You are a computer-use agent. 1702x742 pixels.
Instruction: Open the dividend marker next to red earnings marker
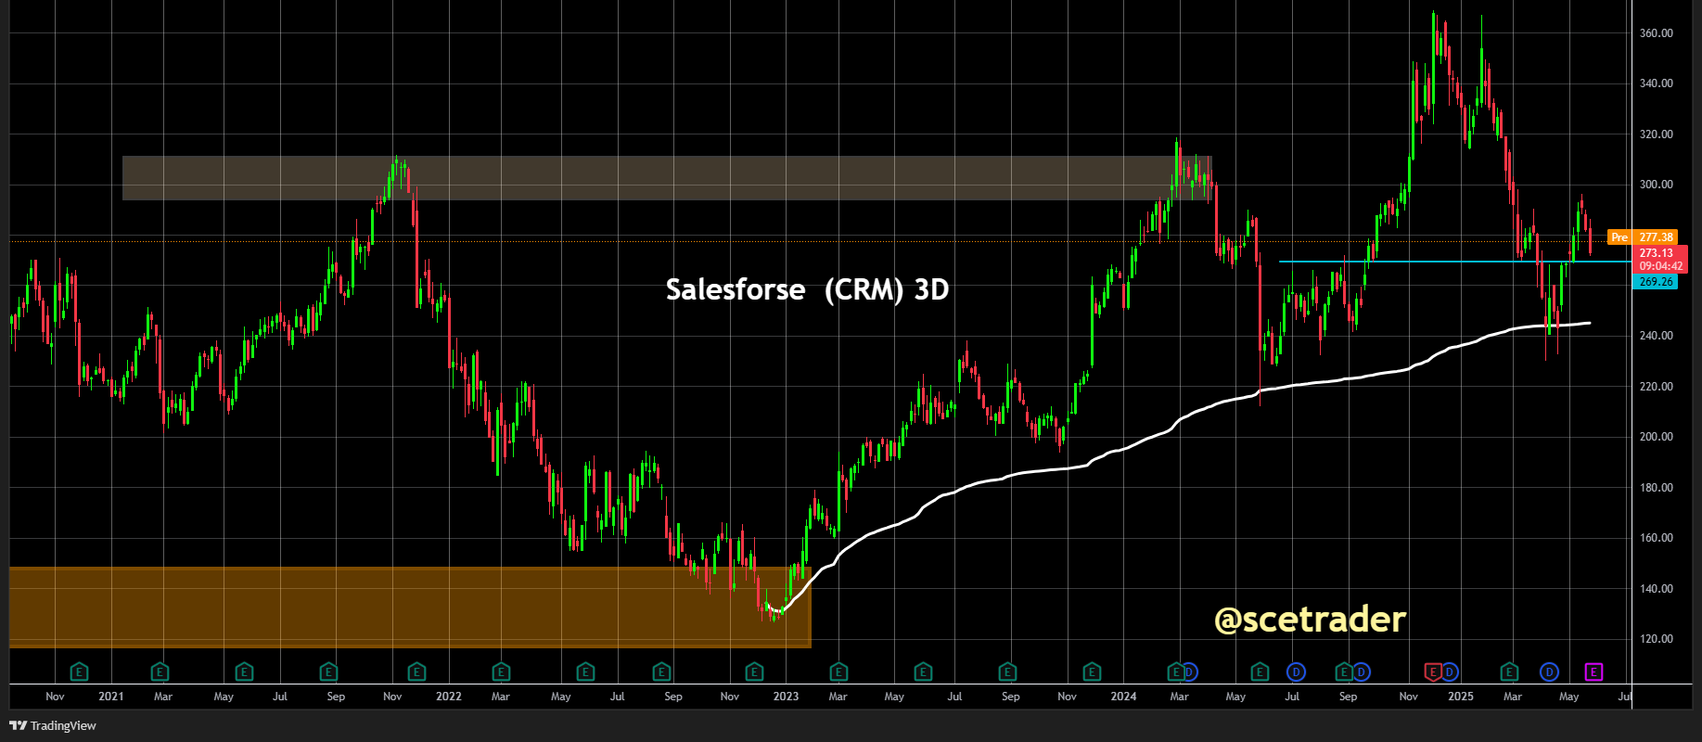[1449, 672]
